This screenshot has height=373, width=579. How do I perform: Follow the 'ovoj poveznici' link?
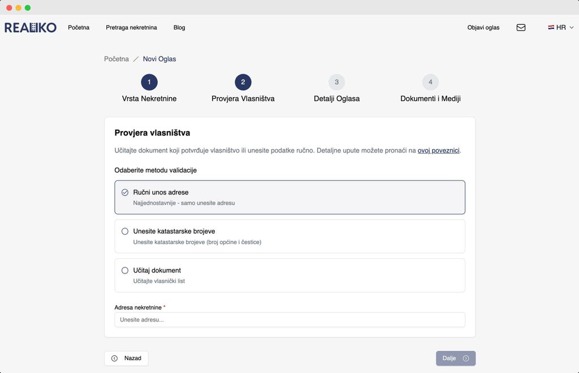[x=438, y=150]
